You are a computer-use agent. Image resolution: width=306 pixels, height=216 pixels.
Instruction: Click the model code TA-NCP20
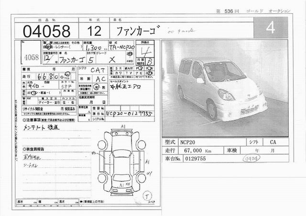point(122,47)
